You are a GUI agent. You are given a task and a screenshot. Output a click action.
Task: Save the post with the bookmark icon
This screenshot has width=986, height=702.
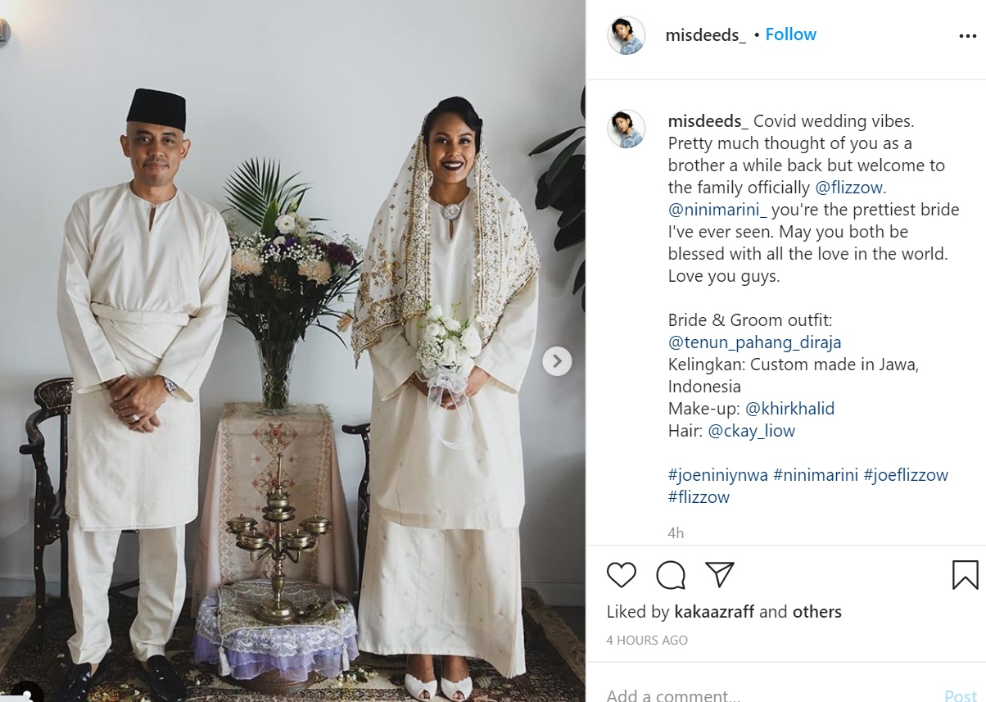coord(966,575)
